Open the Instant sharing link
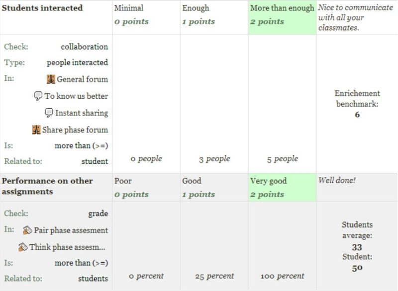 [82, 113]
